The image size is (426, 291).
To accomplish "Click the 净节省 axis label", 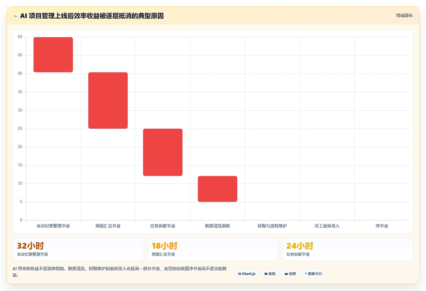I will click(x=382, y=226).
